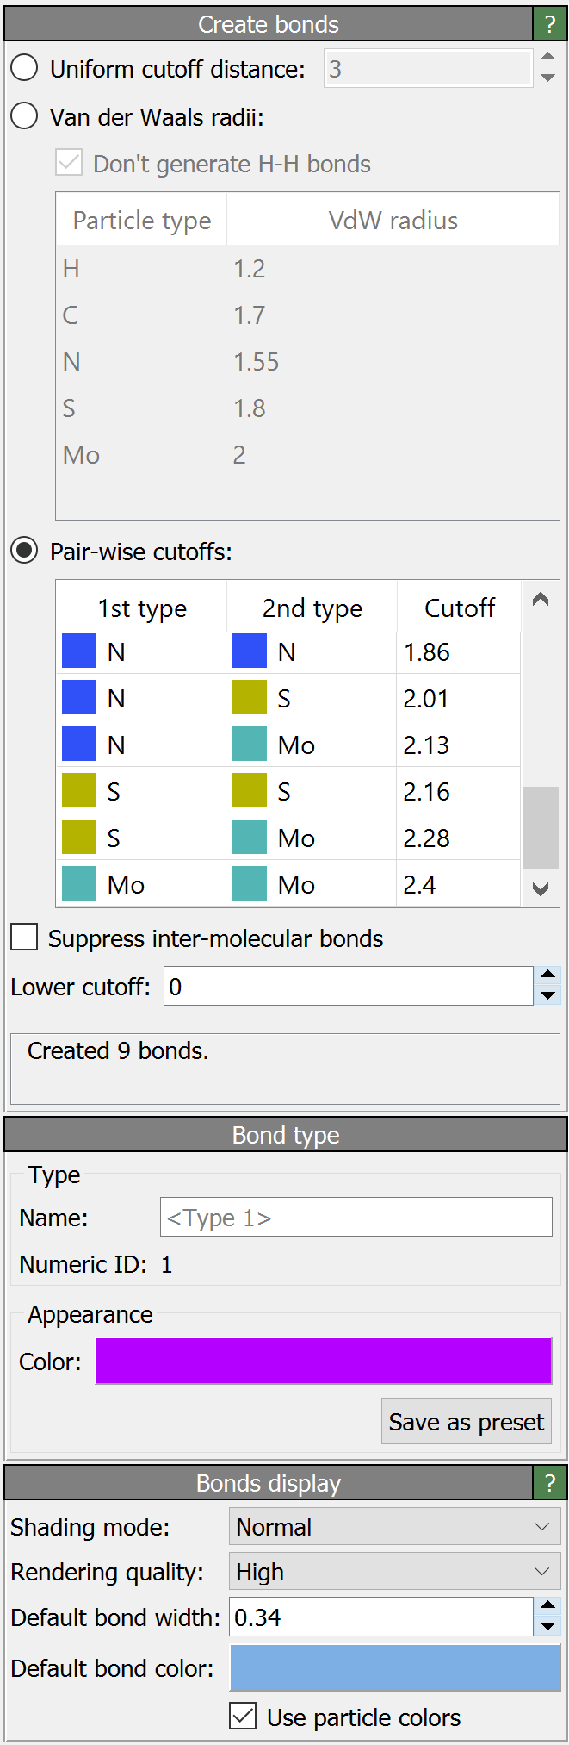Select the S–Mo cutoff value 2.28
Screen dimensions: 569x1745
coord(456,838)
